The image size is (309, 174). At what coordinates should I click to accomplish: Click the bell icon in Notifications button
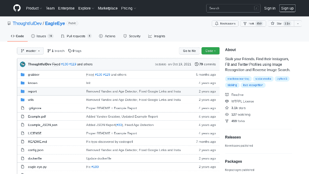click(217, 23)
